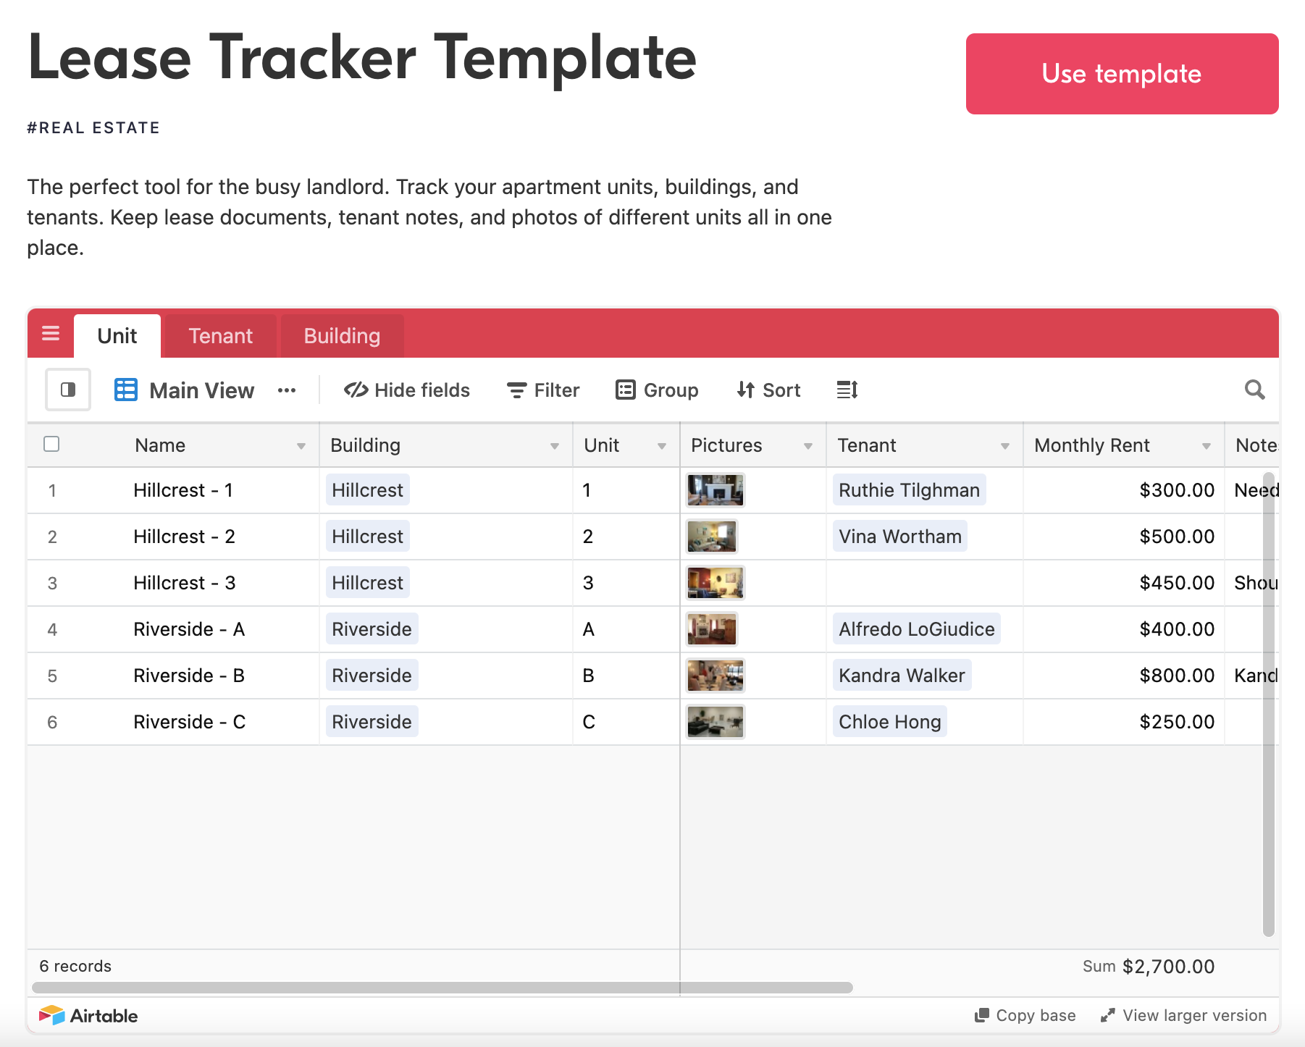This screenshot has width=1305, height=1047.
Task: Open the Riverside - B picture thumbnail
Action: tap(715, 676)
